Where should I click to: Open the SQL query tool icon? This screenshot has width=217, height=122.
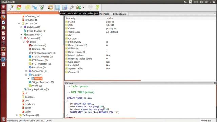click(51, 7)
